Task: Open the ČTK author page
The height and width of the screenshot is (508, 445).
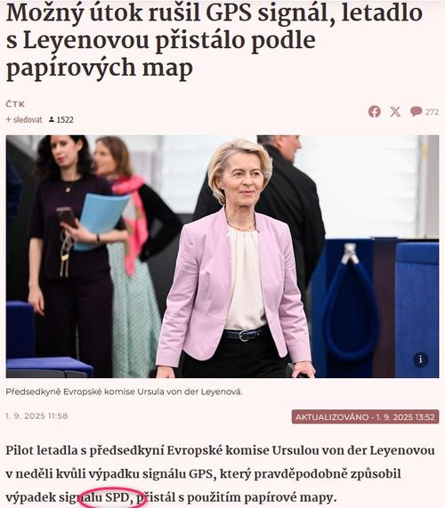Action: pyautogui.click(x=15, y=104)
